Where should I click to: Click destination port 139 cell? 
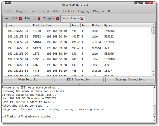[x=74, y=54]
